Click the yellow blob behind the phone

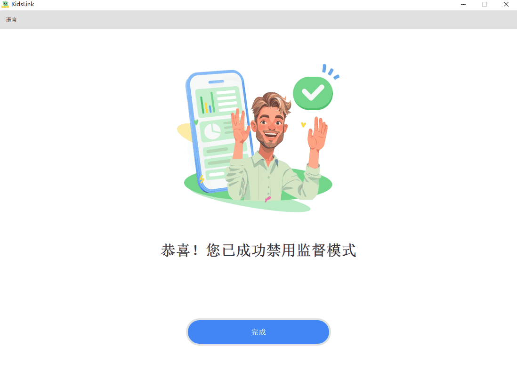click(x=185, y=132)
